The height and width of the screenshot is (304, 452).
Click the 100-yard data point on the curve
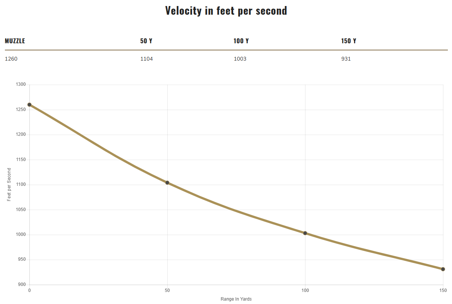pos(305,233)
